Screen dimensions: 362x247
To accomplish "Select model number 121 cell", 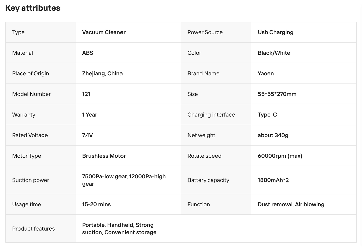I will [128, 94].
